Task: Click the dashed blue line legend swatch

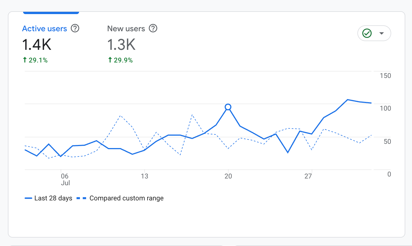Action: coord(81,198)
